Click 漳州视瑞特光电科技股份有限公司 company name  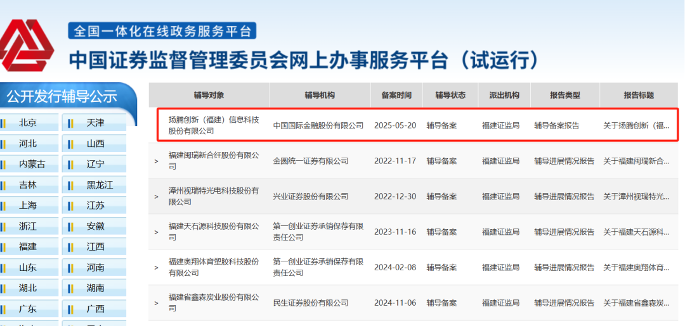(214, 196)
